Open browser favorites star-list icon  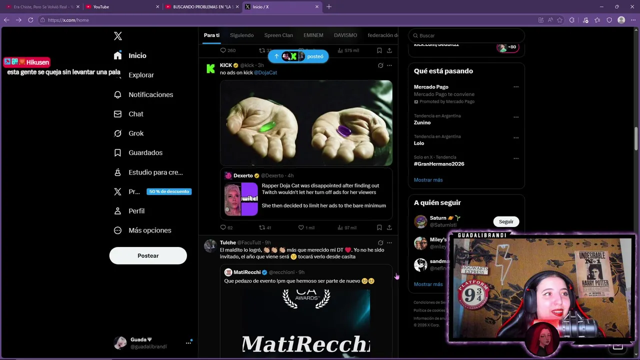click(597, 20)
